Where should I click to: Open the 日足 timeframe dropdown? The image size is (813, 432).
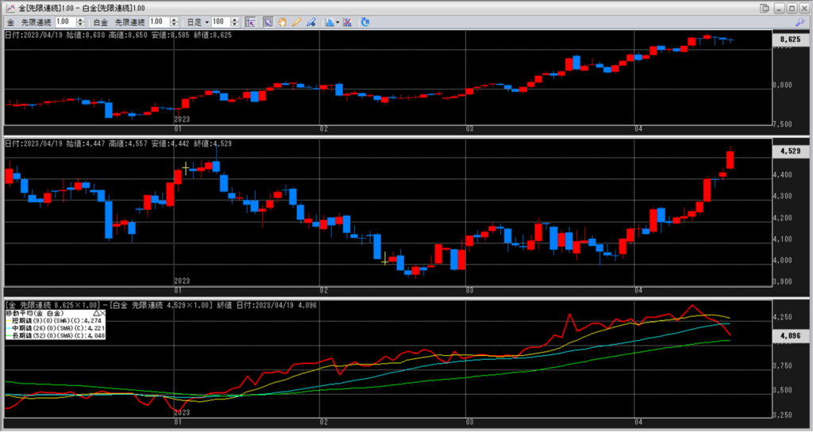[x=198, y=21]
